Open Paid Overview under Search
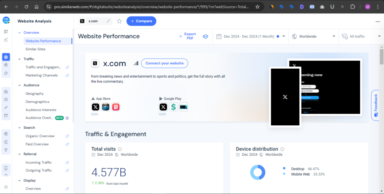This screenshot has height=194, width=384. [37, 144]
